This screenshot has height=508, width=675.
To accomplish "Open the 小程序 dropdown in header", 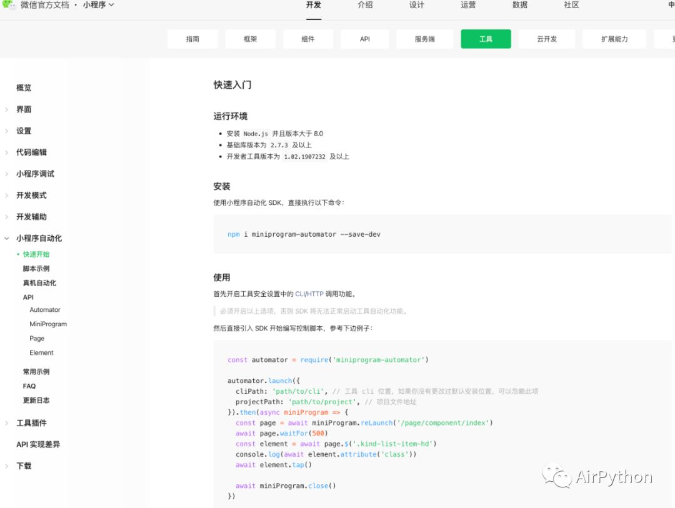I will (x=99, y=5).
